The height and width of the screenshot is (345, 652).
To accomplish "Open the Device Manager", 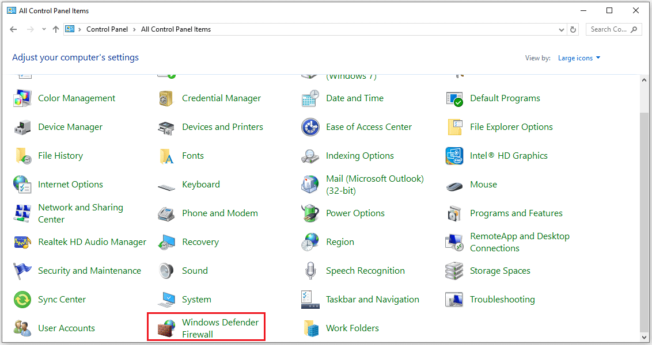I will pyautogui.click(x=70, y=126).
